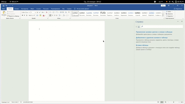Click the help search field in Справка

click(x=162, y=27)
